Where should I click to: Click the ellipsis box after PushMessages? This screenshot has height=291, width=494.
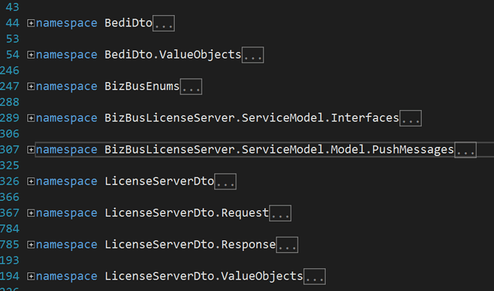tap(465, 149)
